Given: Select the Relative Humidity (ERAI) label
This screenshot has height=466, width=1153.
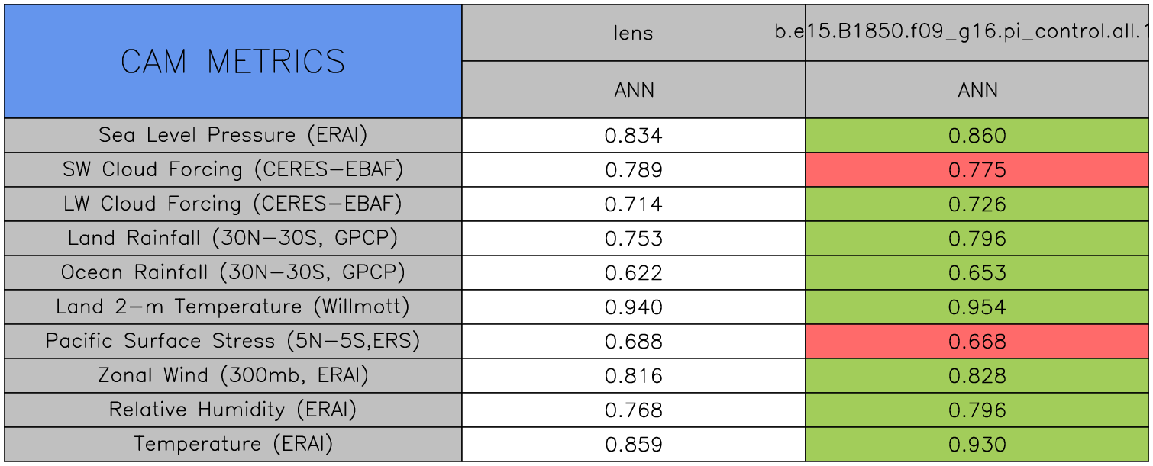Looking at the screenshot, I should [233, 410].
